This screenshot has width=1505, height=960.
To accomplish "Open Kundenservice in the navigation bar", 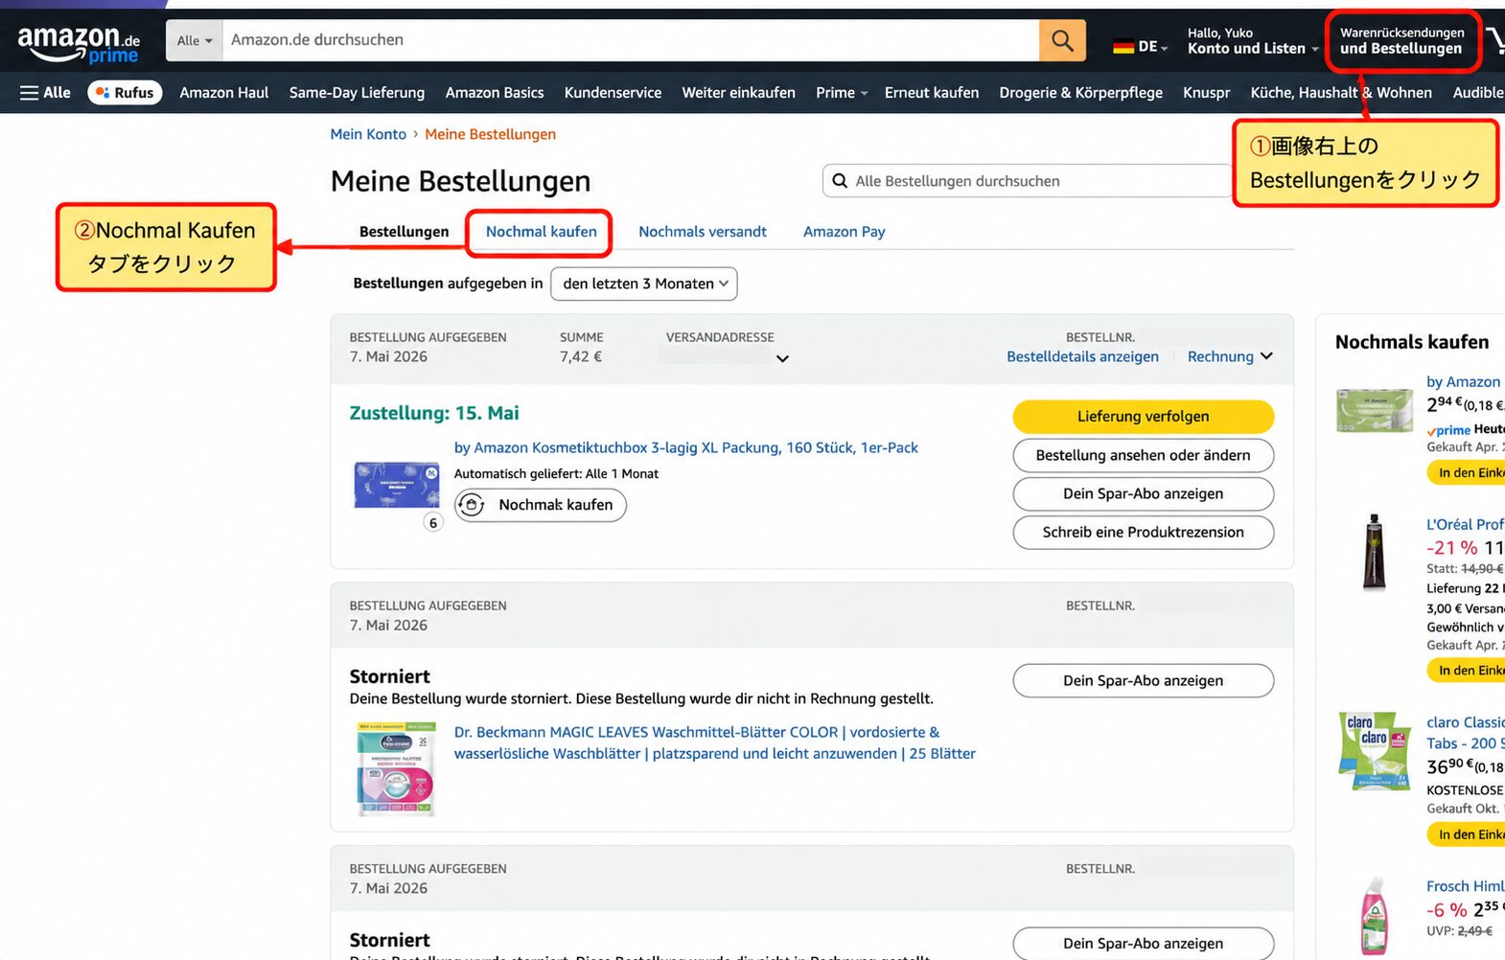I will 613,92.
